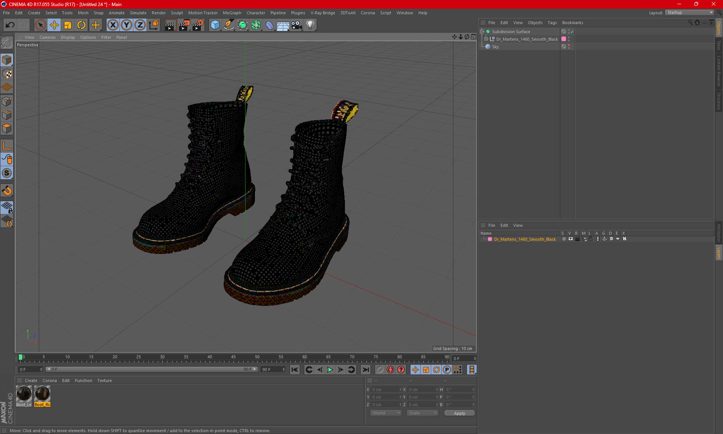The image size is (723, 434).
Task: Open Edit Render Settings
Action: coord(198,25)
